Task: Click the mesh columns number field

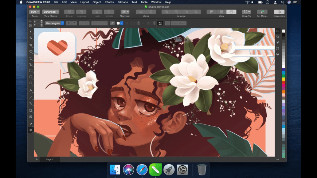Action: 36,21
